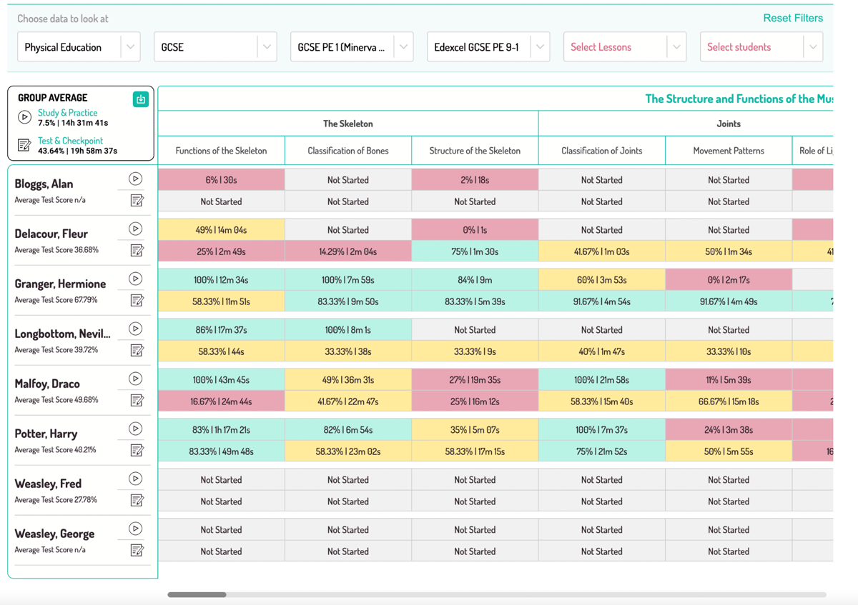Click Group Average Test & Checkpoint icon
The height and width of the screenshot is (605, 858).
click(x=24, y=146)
